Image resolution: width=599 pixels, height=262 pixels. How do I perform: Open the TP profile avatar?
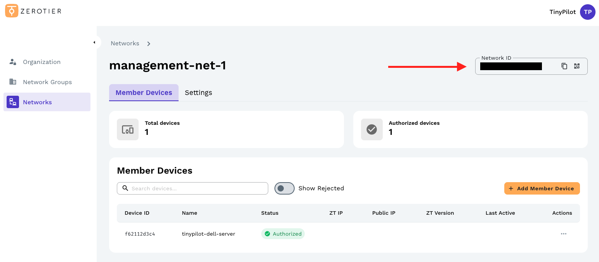[588, 12]
